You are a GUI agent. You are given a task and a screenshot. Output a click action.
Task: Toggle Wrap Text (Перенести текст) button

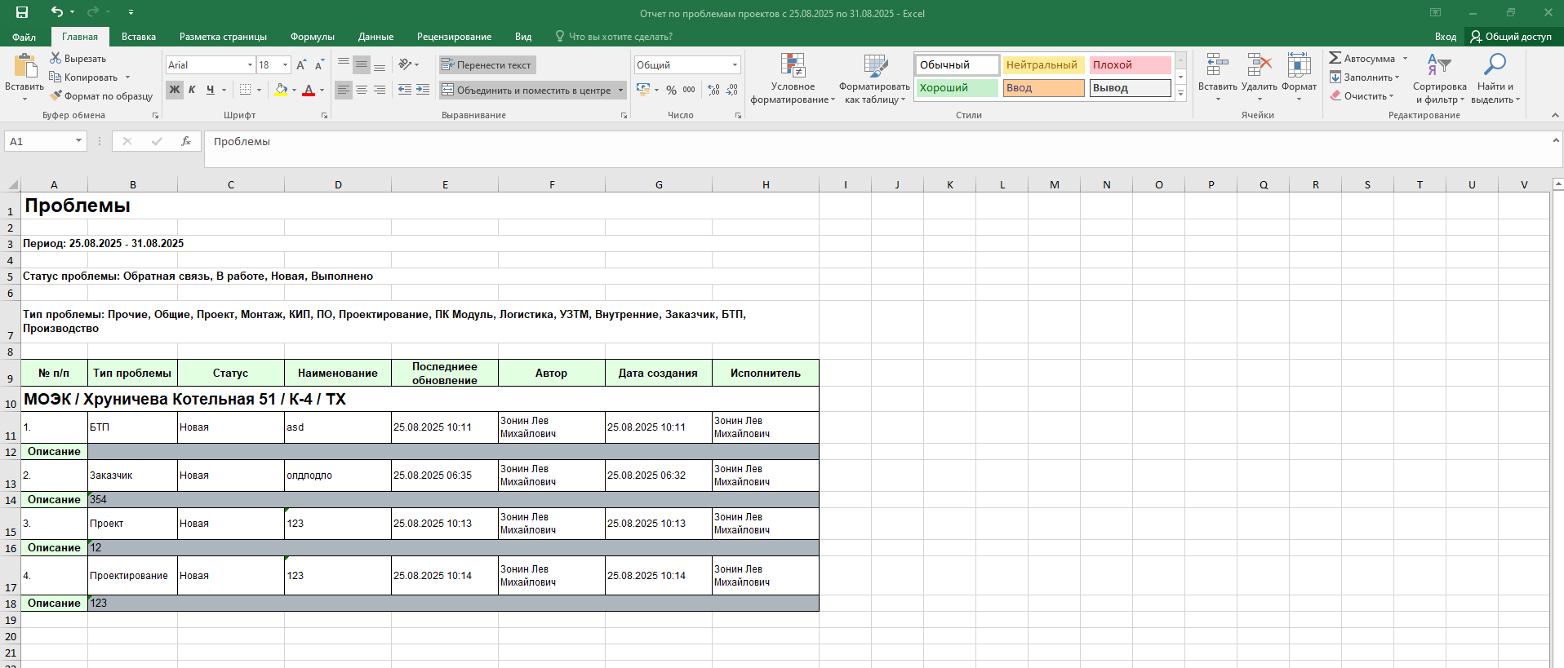[x=487, y=65]
